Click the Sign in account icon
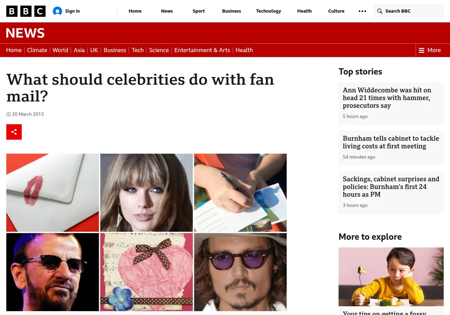The width and height of the screenshot is (450, 315). (x=57, y=11)
